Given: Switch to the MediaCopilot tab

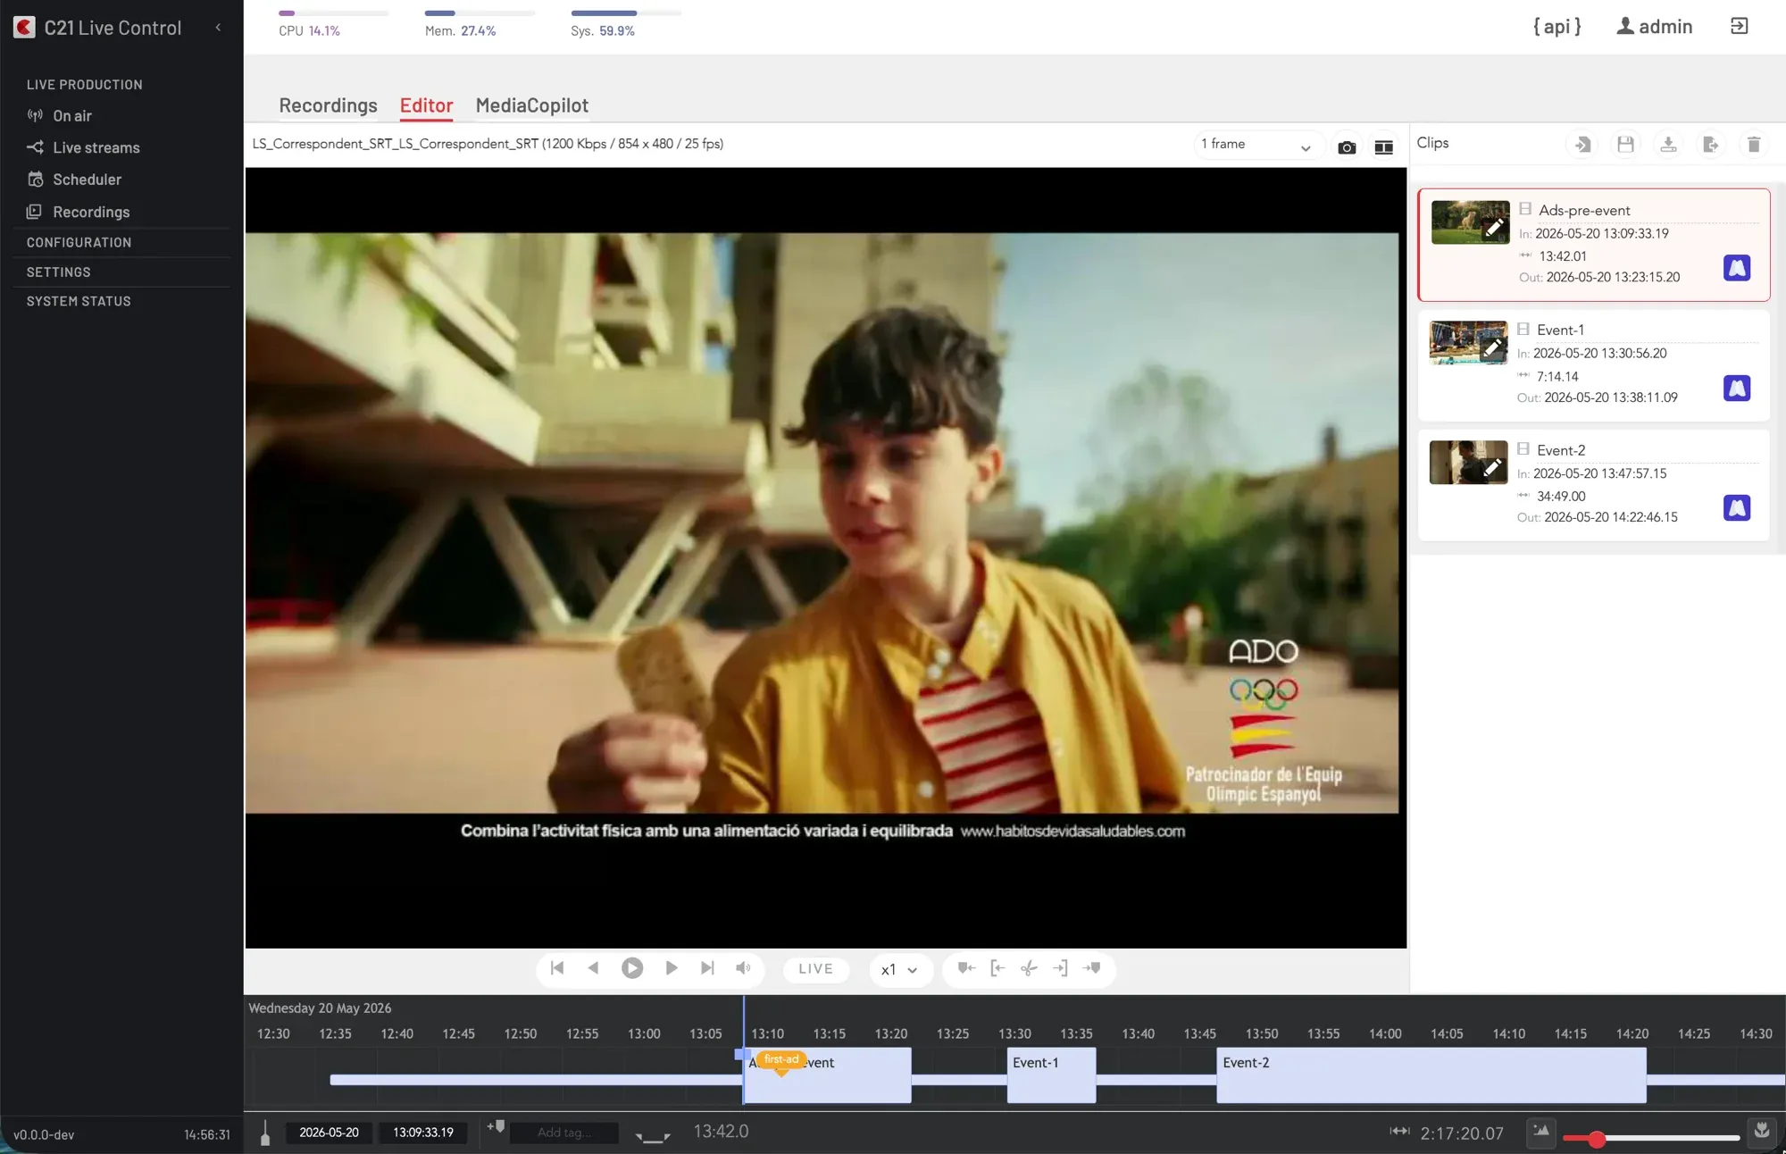Looking at the screenshot, I should pos(531,105).
